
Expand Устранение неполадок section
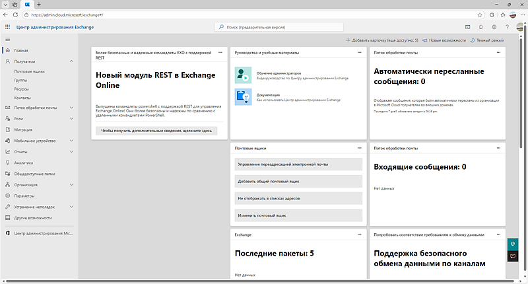71,207
